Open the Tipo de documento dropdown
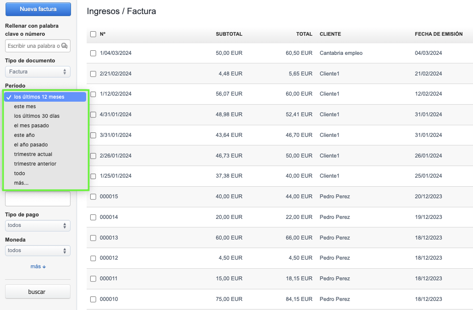Screen dimensions: 473x310 pyautogui.click(x=38, y=72)
